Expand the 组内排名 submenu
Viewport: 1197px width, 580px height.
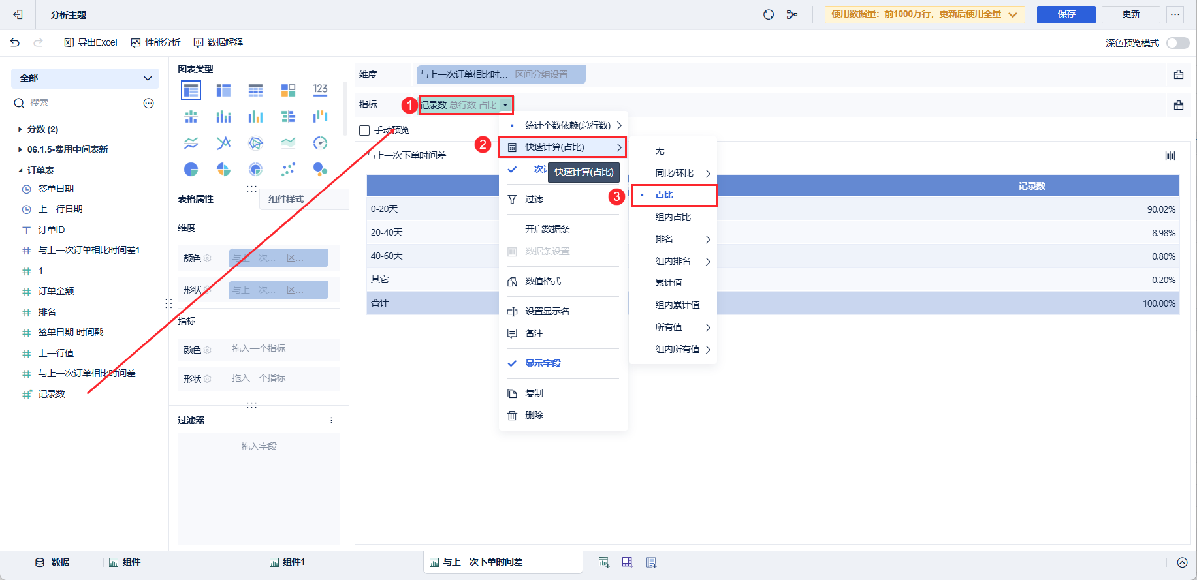(673, 262)
